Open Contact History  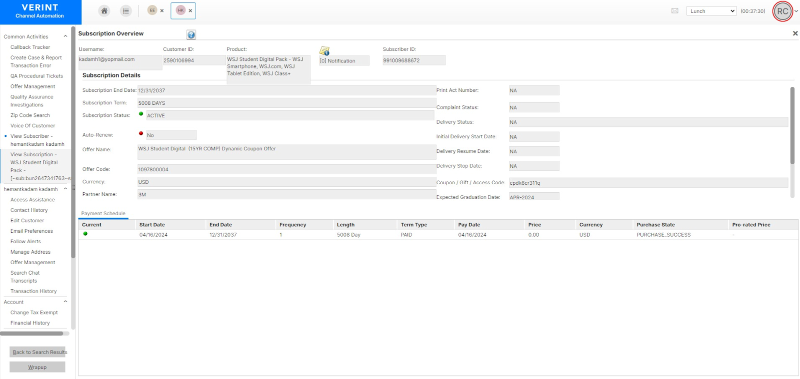tap(29, 210)
